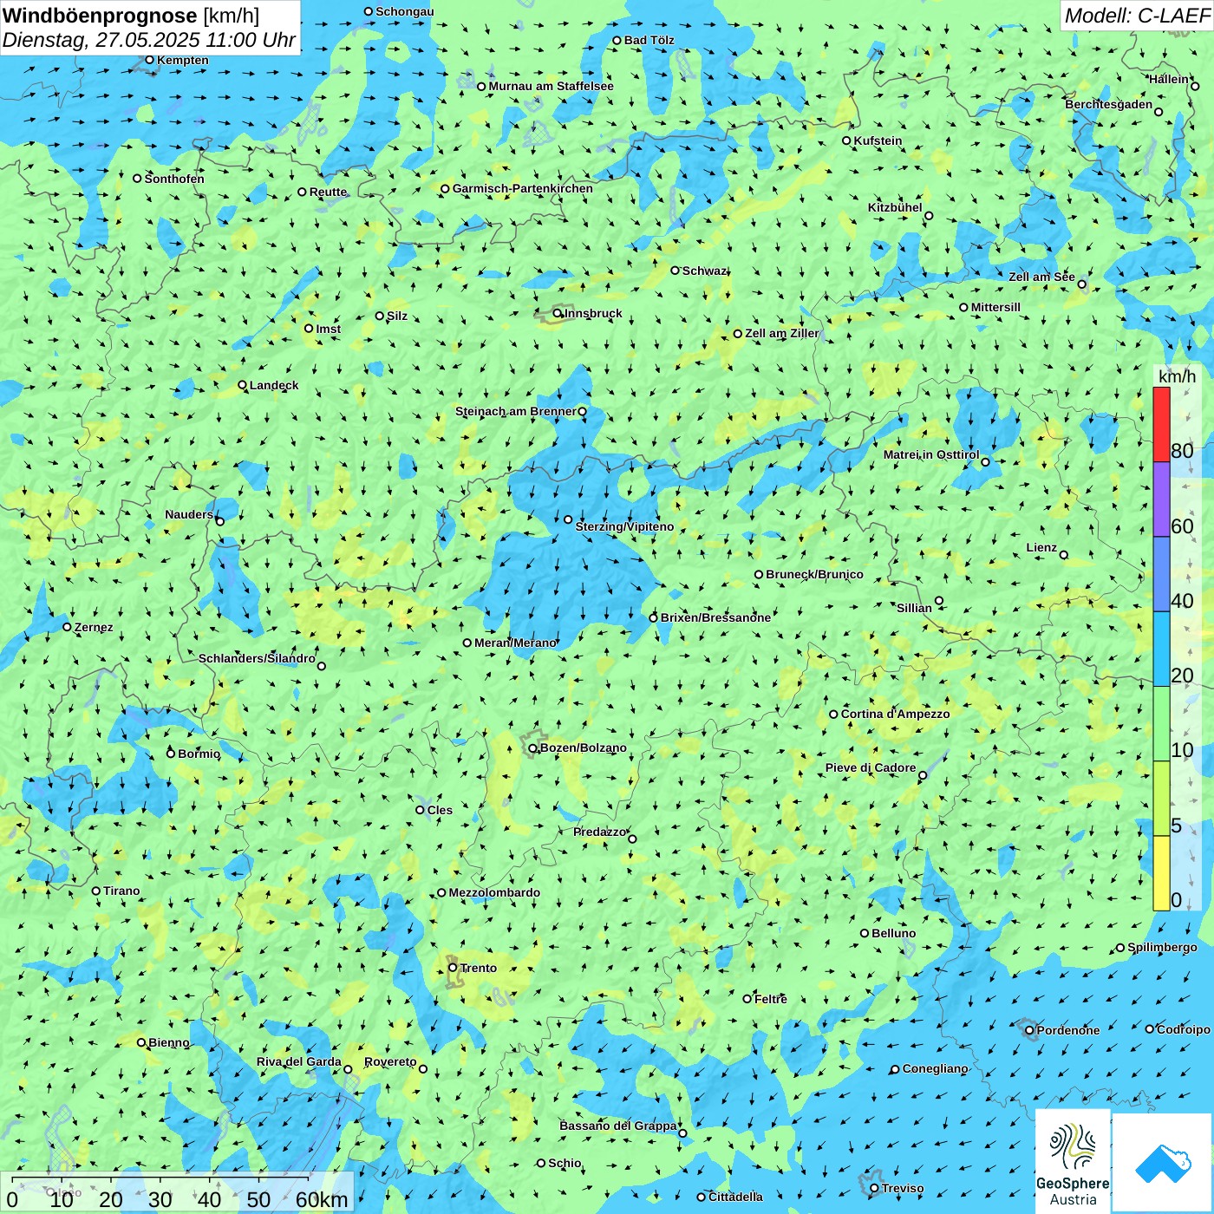Click the Steinach am Brenner label
Viewport: 1214px width, 1214px height.
(516, 411)
